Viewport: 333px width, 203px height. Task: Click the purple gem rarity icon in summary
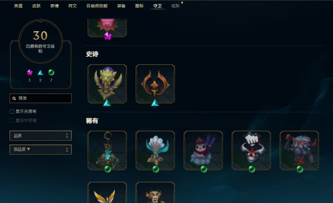(x=30, y=73)
